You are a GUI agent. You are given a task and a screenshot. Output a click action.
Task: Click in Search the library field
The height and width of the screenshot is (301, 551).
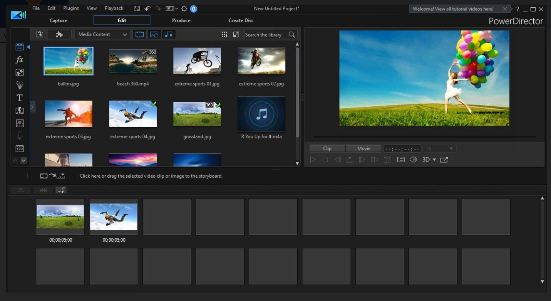(266, 35)
